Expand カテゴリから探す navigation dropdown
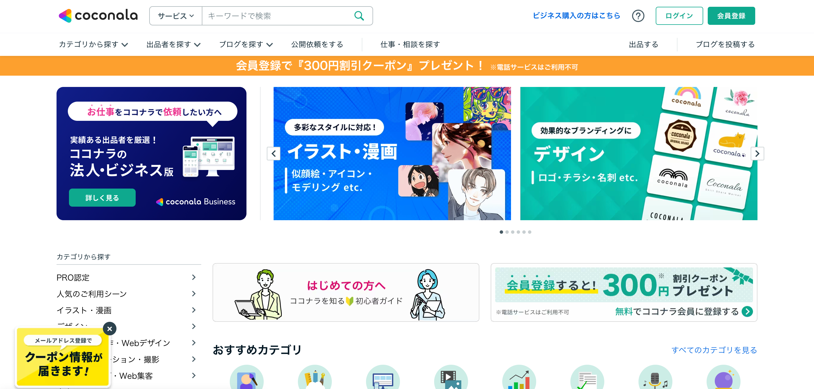The image size is (814, 389). [93, 45]
